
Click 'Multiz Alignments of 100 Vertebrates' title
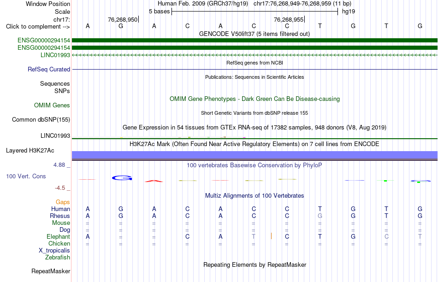[255, 196]
